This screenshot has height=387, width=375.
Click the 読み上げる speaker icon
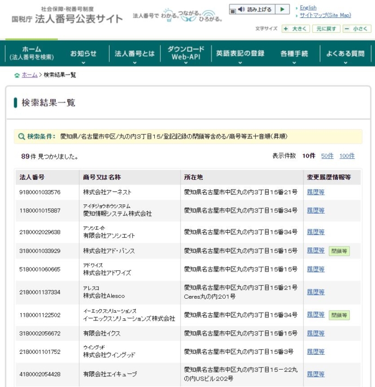point(241,9)
